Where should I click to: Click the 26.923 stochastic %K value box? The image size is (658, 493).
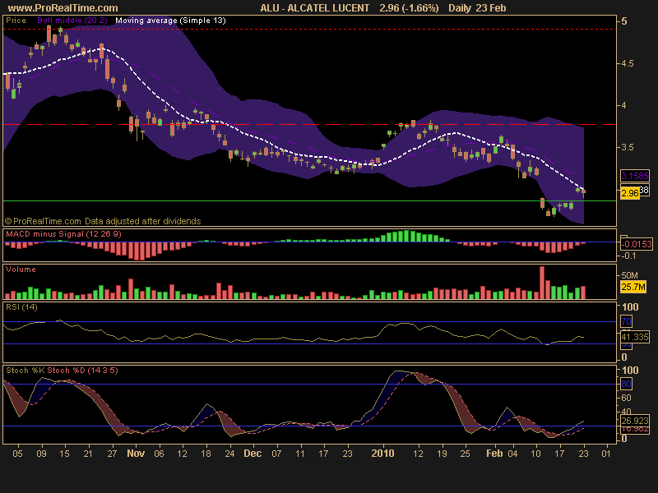[635, 421]
